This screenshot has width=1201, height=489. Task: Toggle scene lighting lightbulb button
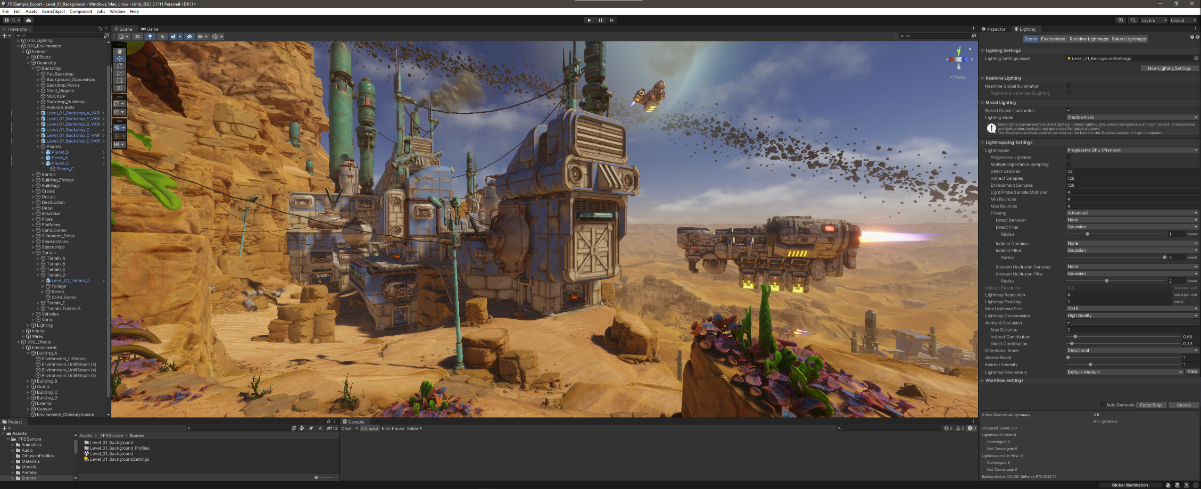[150, 37]
